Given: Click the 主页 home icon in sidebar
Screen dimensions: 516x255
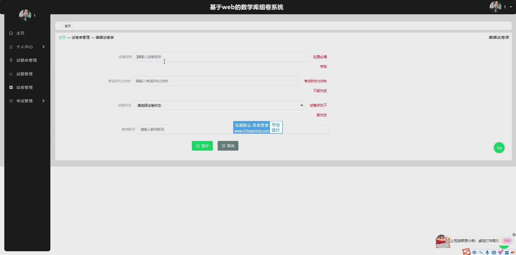Looking at the screenshot, I should pyautogui.click(x=11, y=33).
